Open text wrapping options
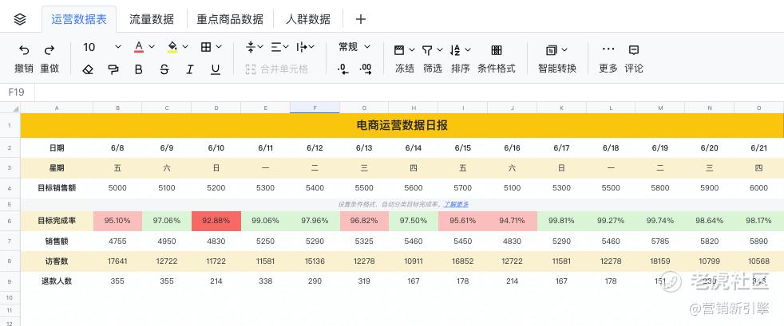The height and width of the screenshot is (326, 784). click(x=305, y=47)
